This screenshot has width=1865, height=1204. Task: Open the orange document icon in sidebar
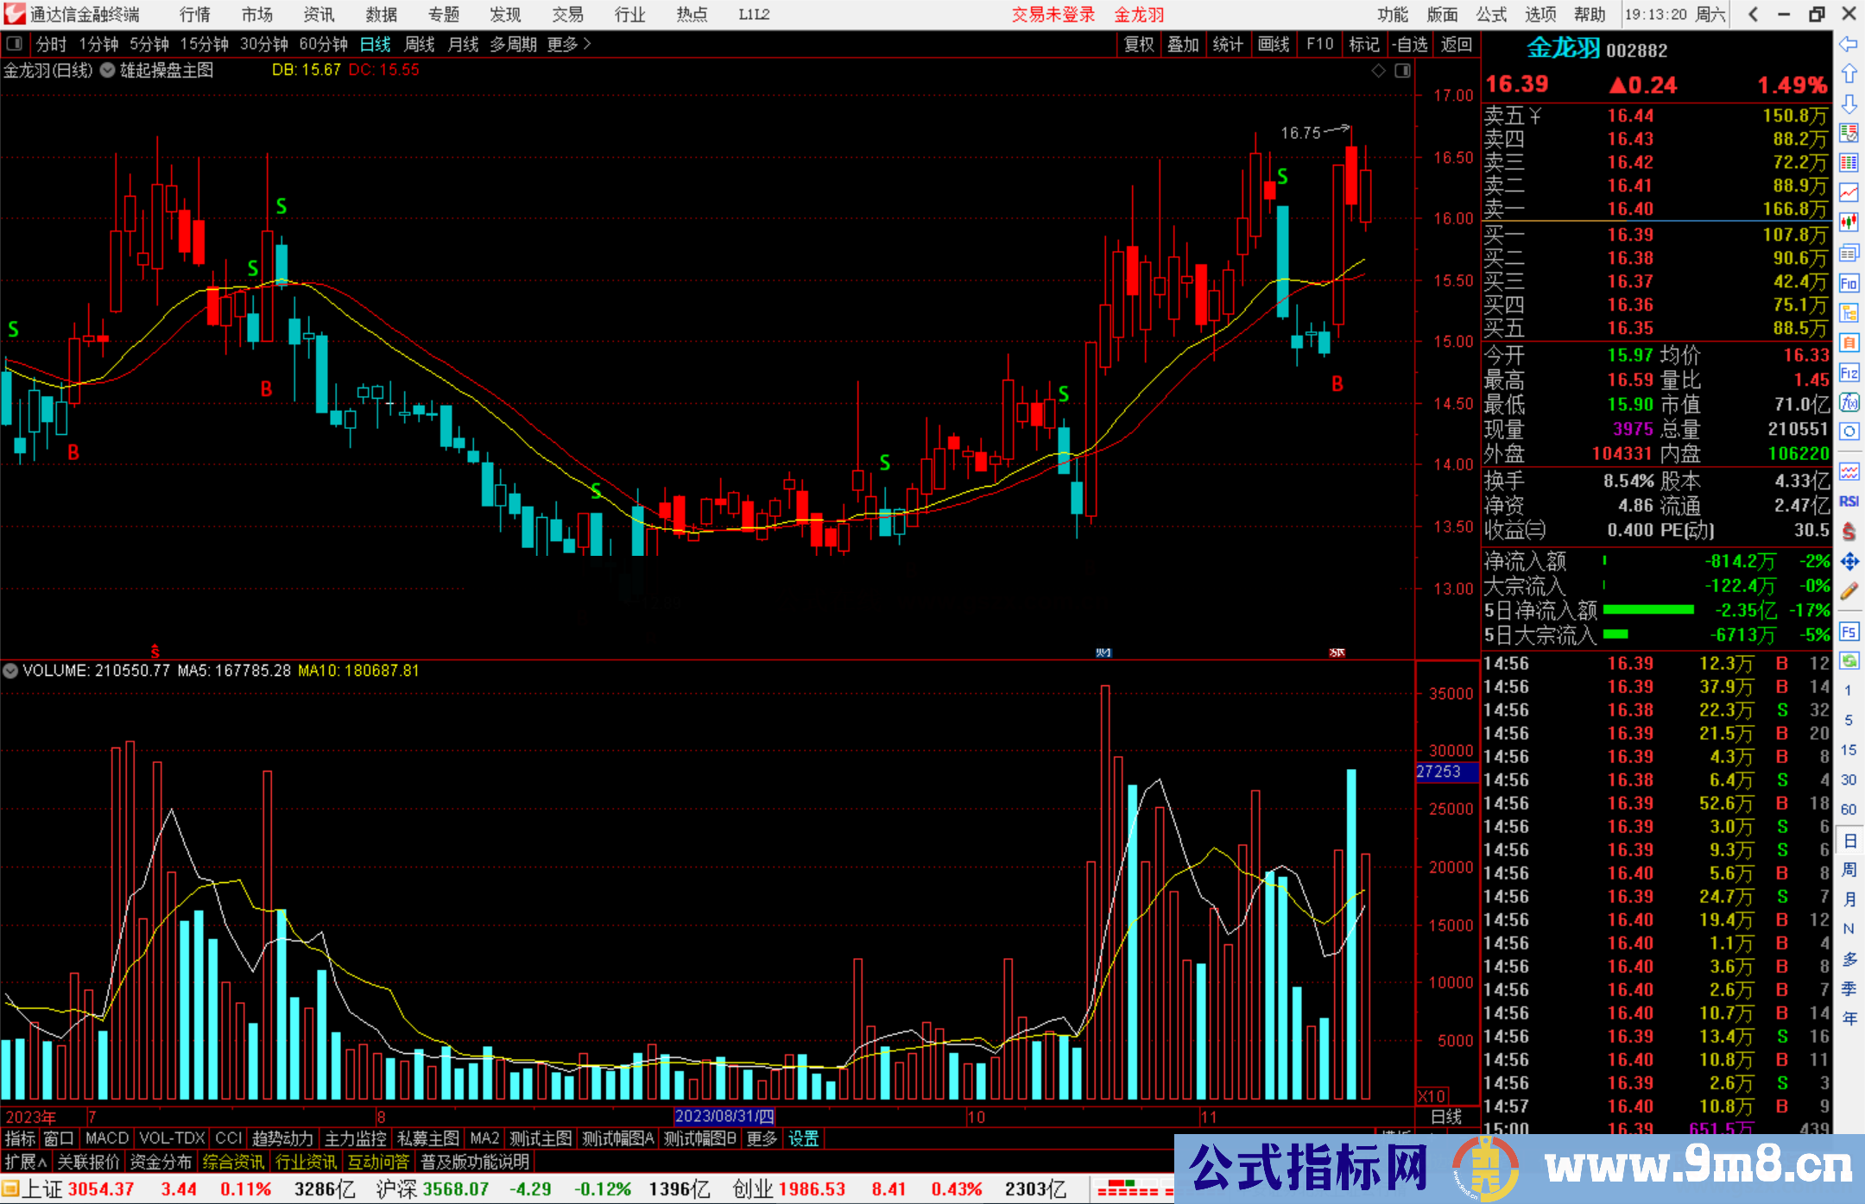click(x=1849, y=343)
